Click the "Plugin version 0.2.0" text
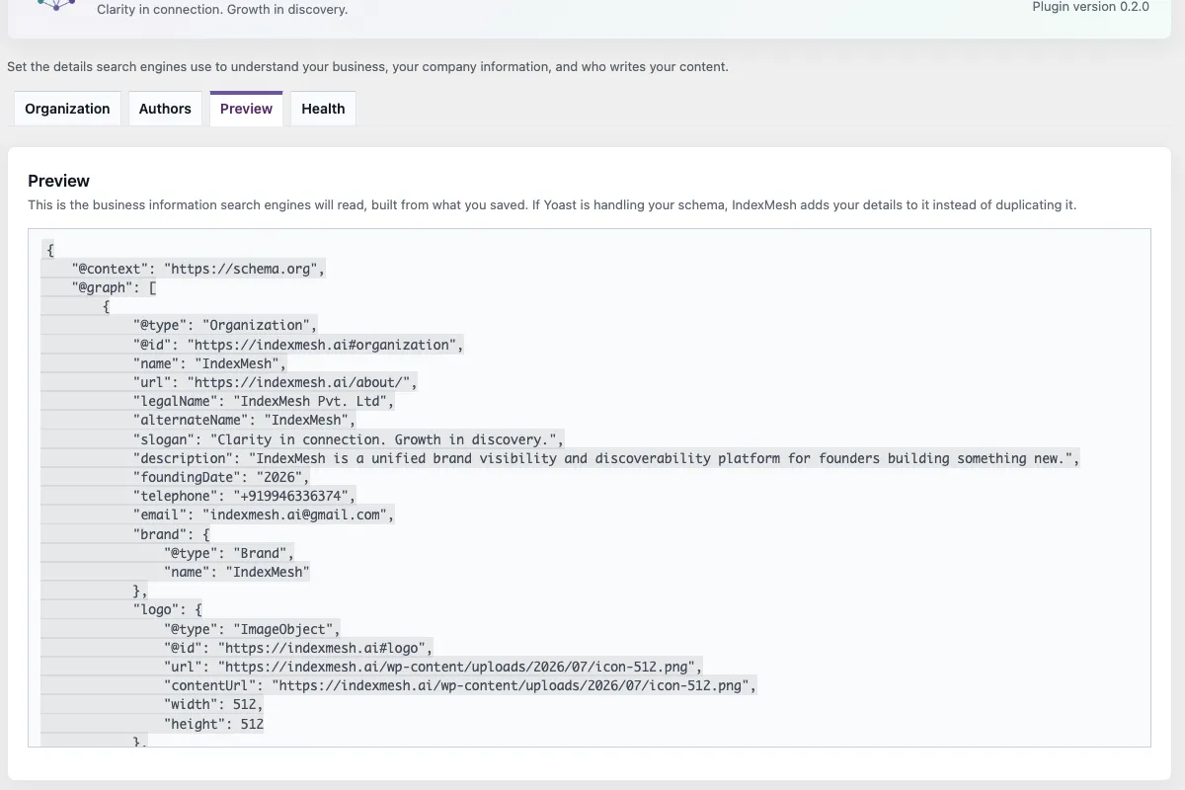The width and height of the screenshot is (1185, 790). click(1090, 7)
